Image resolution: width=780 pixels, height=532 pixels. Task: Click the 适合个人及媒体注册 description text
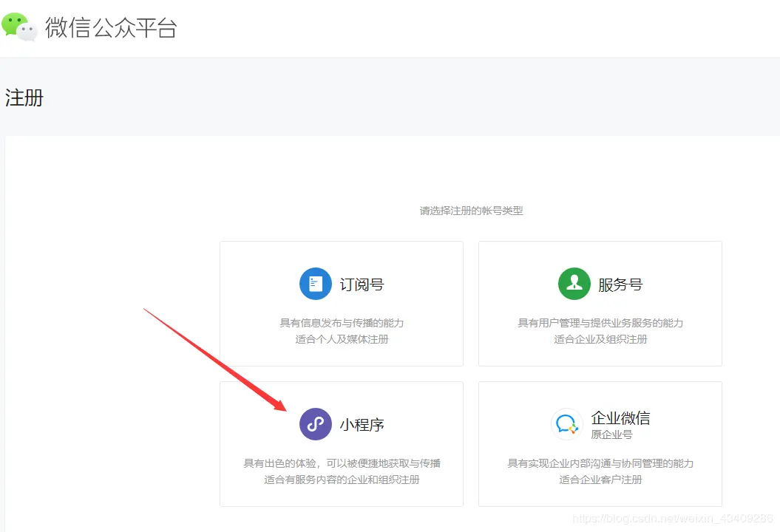click(x=341, y=338)
